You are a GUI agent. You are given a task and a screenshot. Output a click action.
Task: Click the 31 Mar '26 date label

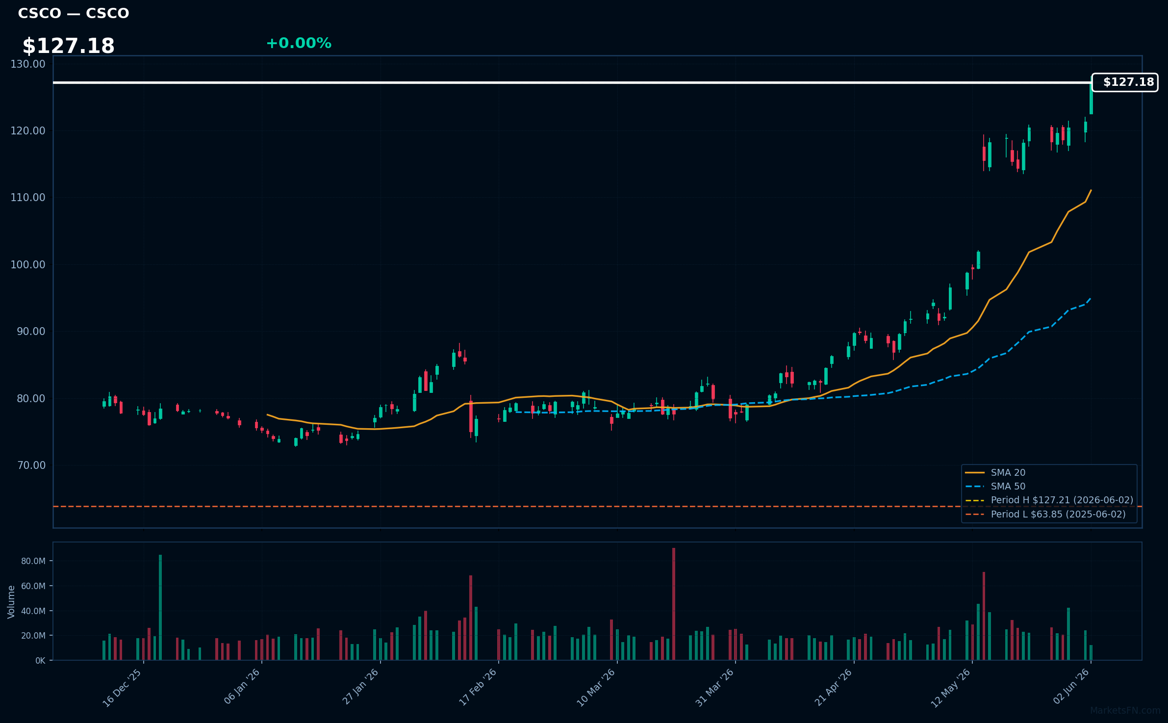click(714, 688)
